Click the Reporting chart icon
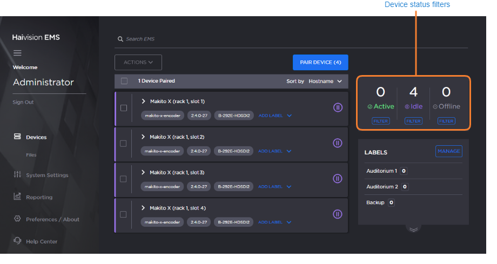 tap(17, 197)
